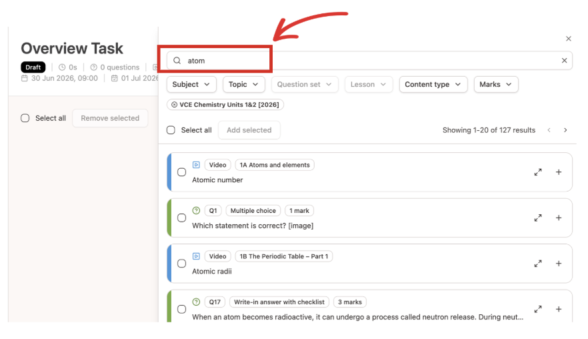Click the 'Atomic radii' title text
Image resolution: width=588 pixels, height=339 pixels.
click(212, 271)
